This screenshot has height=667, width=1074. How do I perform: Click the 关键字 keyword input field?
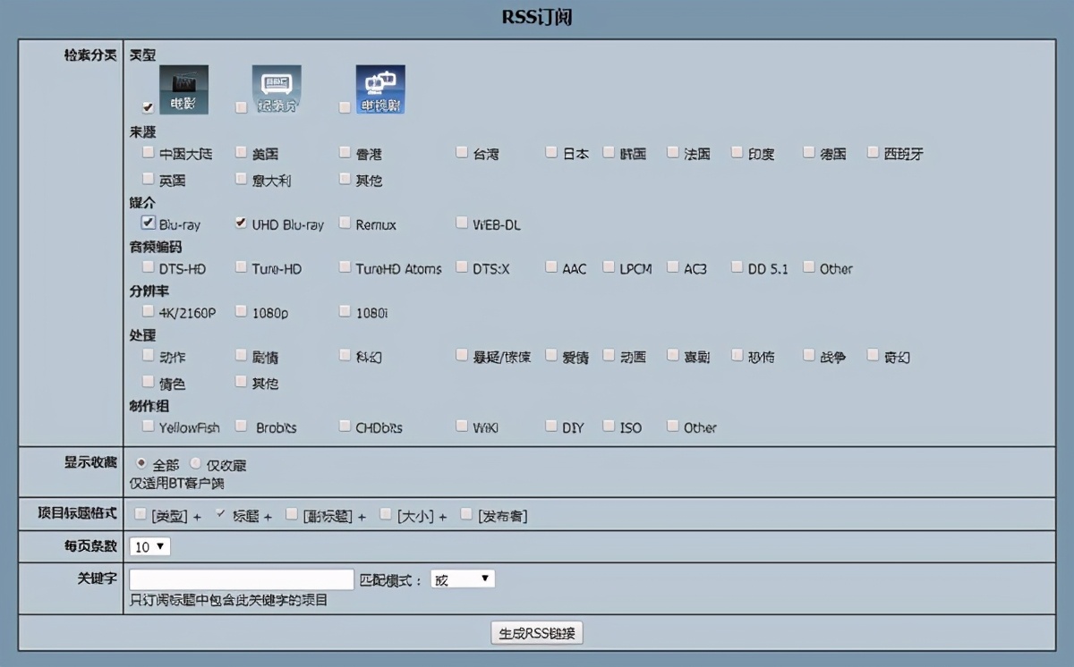point(242,578)
